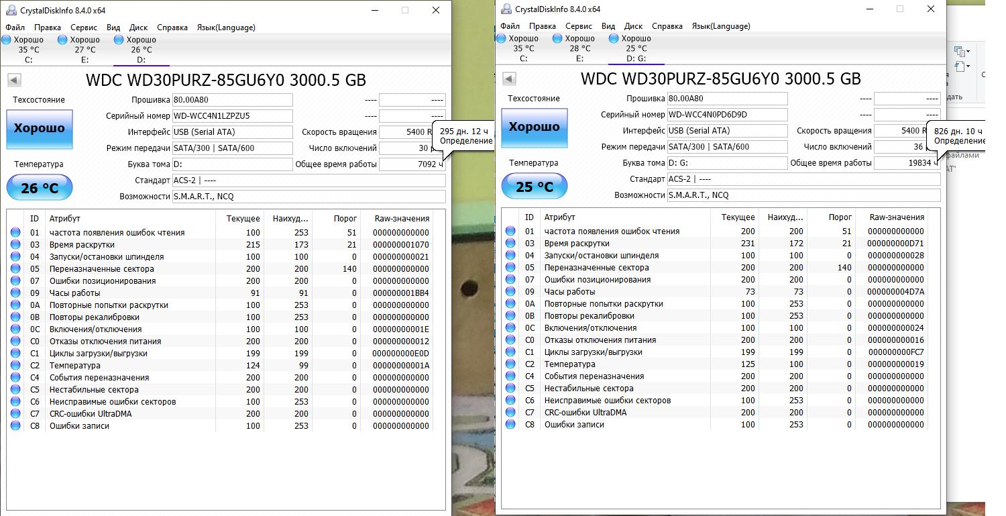This screenshot has width=1006, height=516.
Task: Click Порог column header in right window
Action: tap(840, 217)
